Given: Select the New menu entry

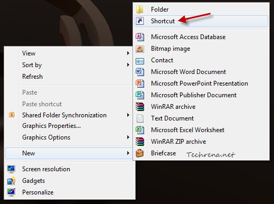Looking at the screenshot, I should (x=69, y=153).
